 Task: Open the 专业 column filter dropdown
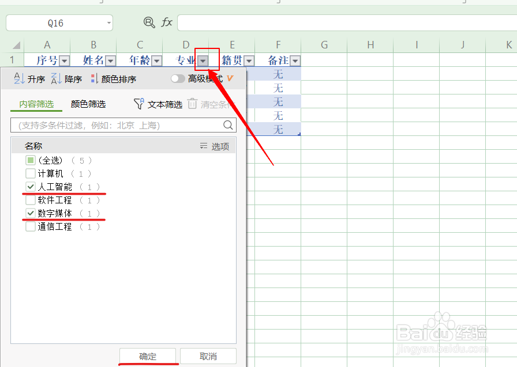click(x=203, y=60)
